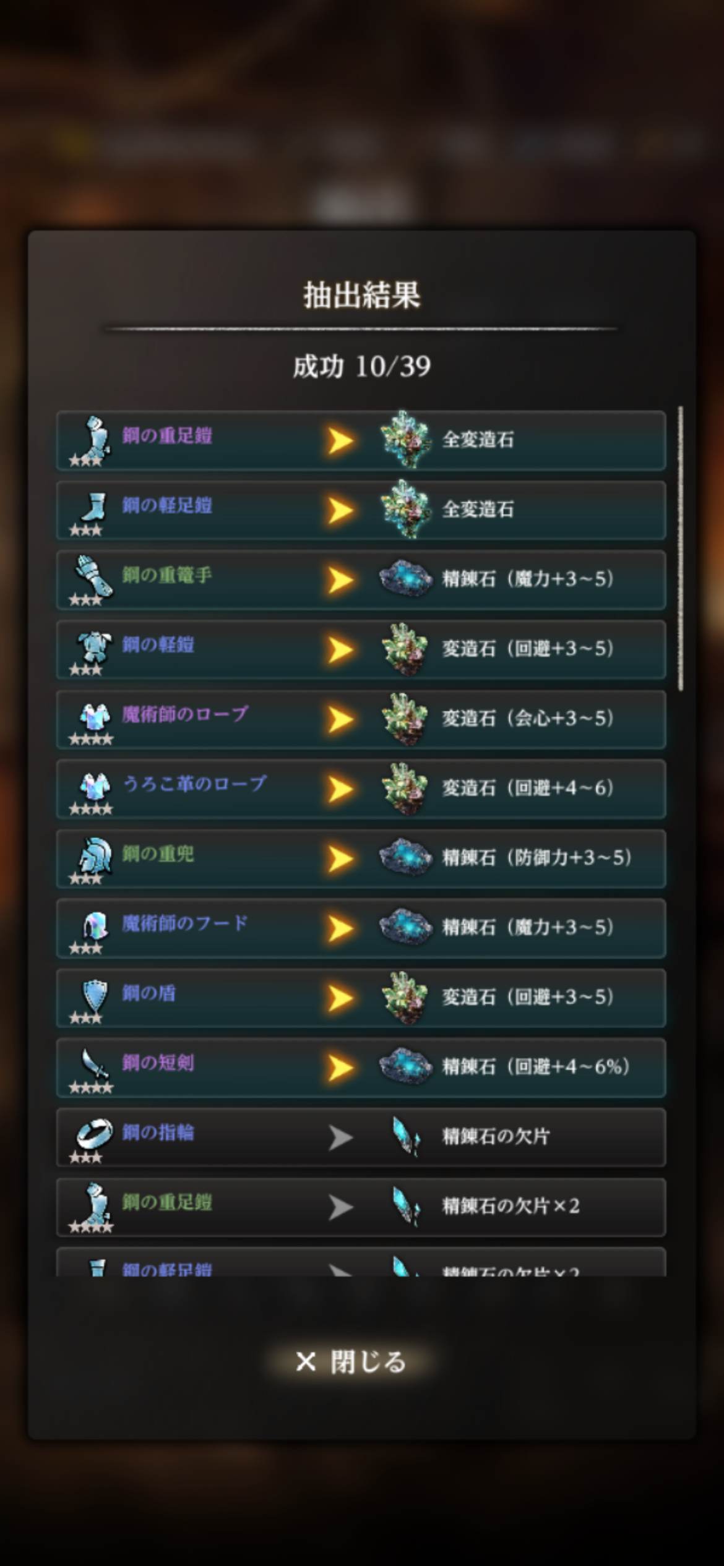Screen dimensions: 724x1566
Task: Select the うろこ革のローブ result row
Action: pos(361,789)
